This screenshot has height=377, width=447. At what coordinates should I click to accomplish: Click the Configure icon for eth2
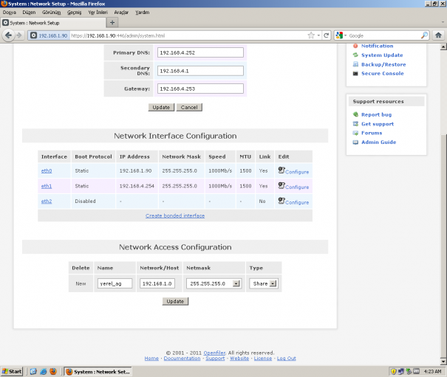[281, 201]
